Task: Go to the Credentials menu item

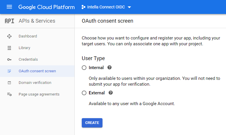Action: [28, 60]
